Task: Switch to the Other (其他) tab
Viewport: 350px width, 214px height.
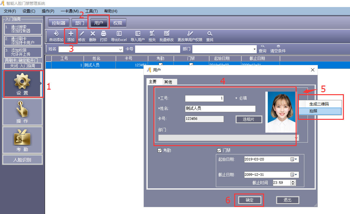Action: [x=168, y=82]
